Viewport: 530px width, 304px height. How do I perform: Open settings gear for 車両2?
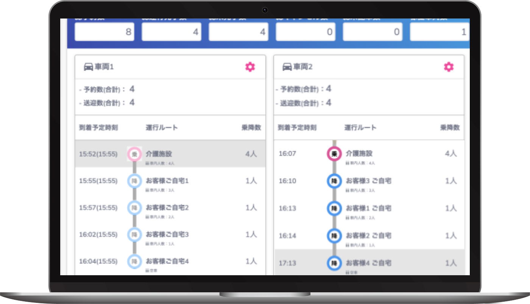pyautogui.click(x=449, y=67)
